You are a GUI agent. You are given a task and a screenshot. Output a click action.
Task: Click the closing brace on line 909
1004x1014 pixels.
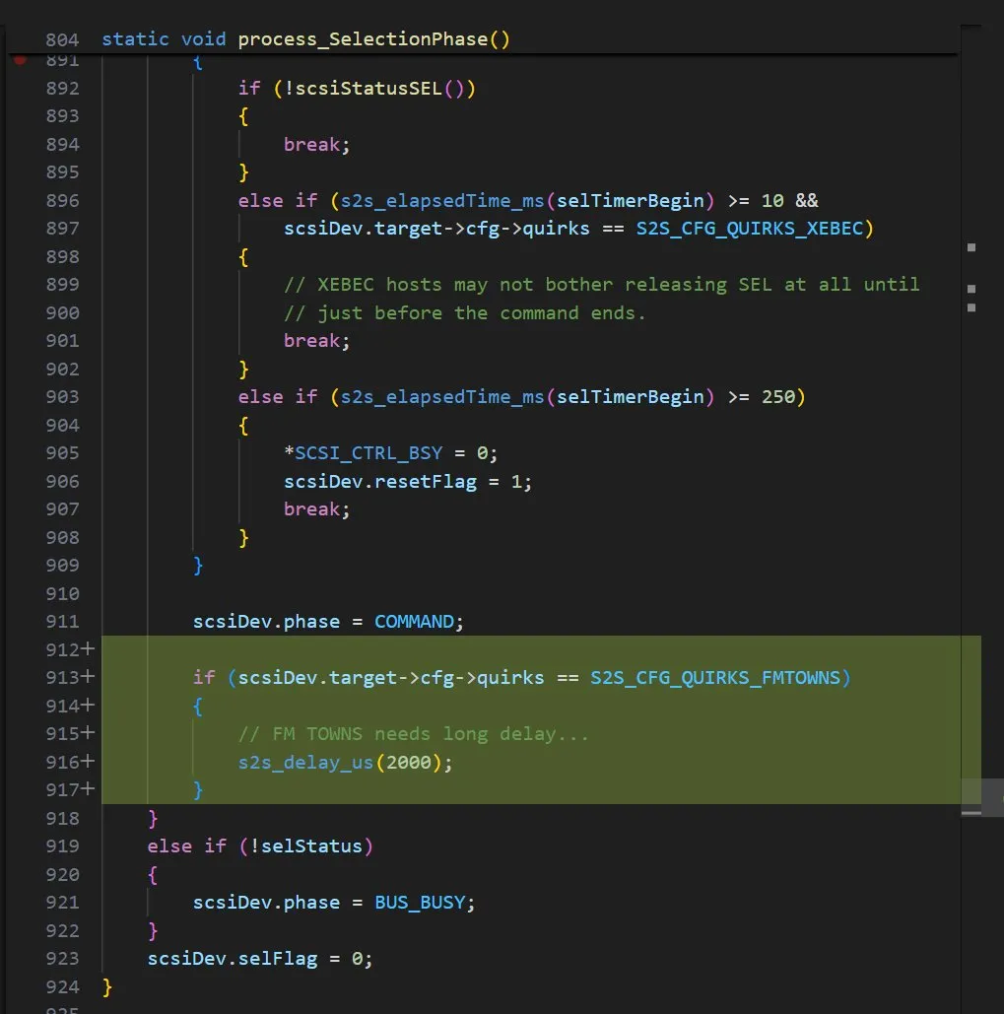click(198, 566)
